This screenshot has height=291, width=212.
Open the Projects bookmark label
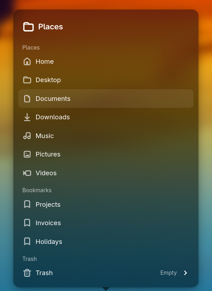(x=48, y=205)
